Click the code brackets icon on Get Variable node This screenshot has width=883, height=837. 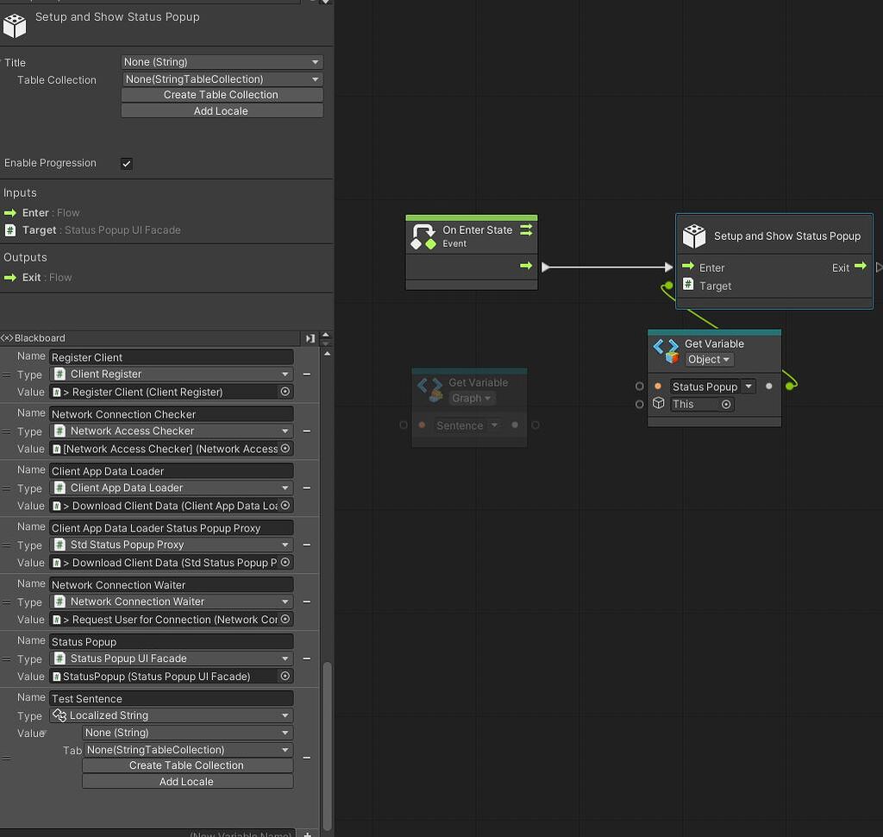[664, 343]
